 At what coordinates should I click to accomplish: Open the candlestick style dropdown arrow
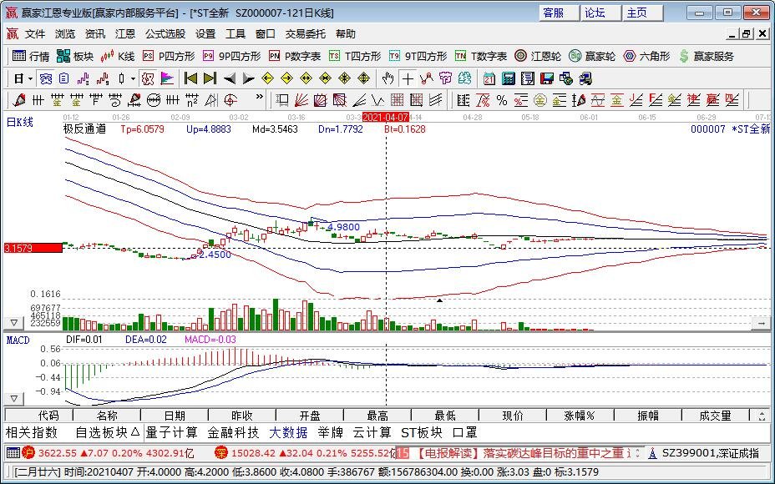pyautogui.click(x=133, y=78)
